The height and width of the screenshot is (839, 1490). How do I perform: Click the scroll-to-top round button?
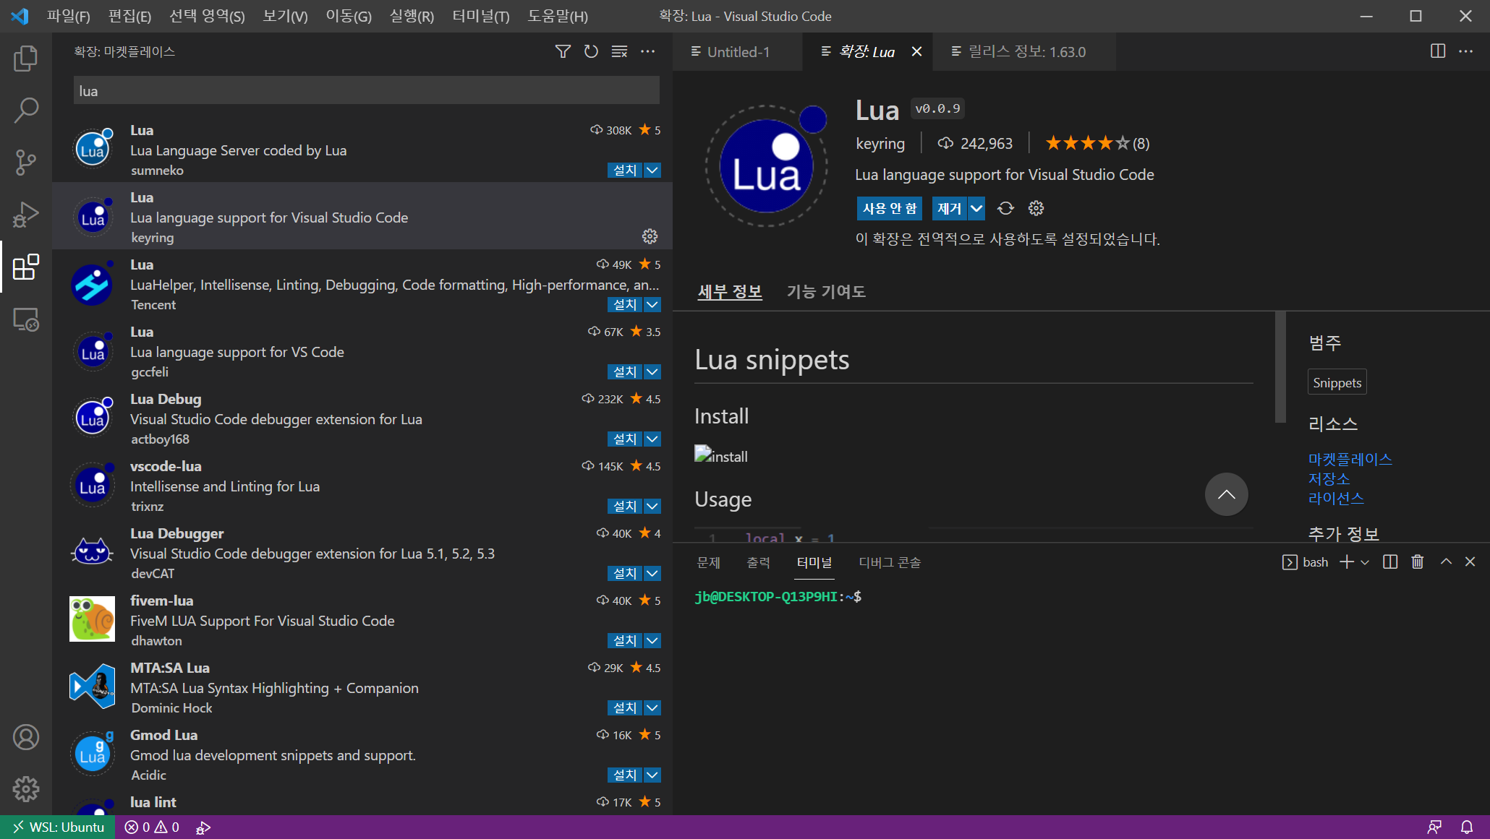coord(1226,494)
